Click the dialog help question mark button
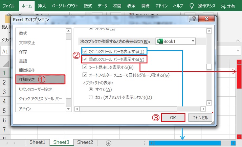 click(194, 19)
